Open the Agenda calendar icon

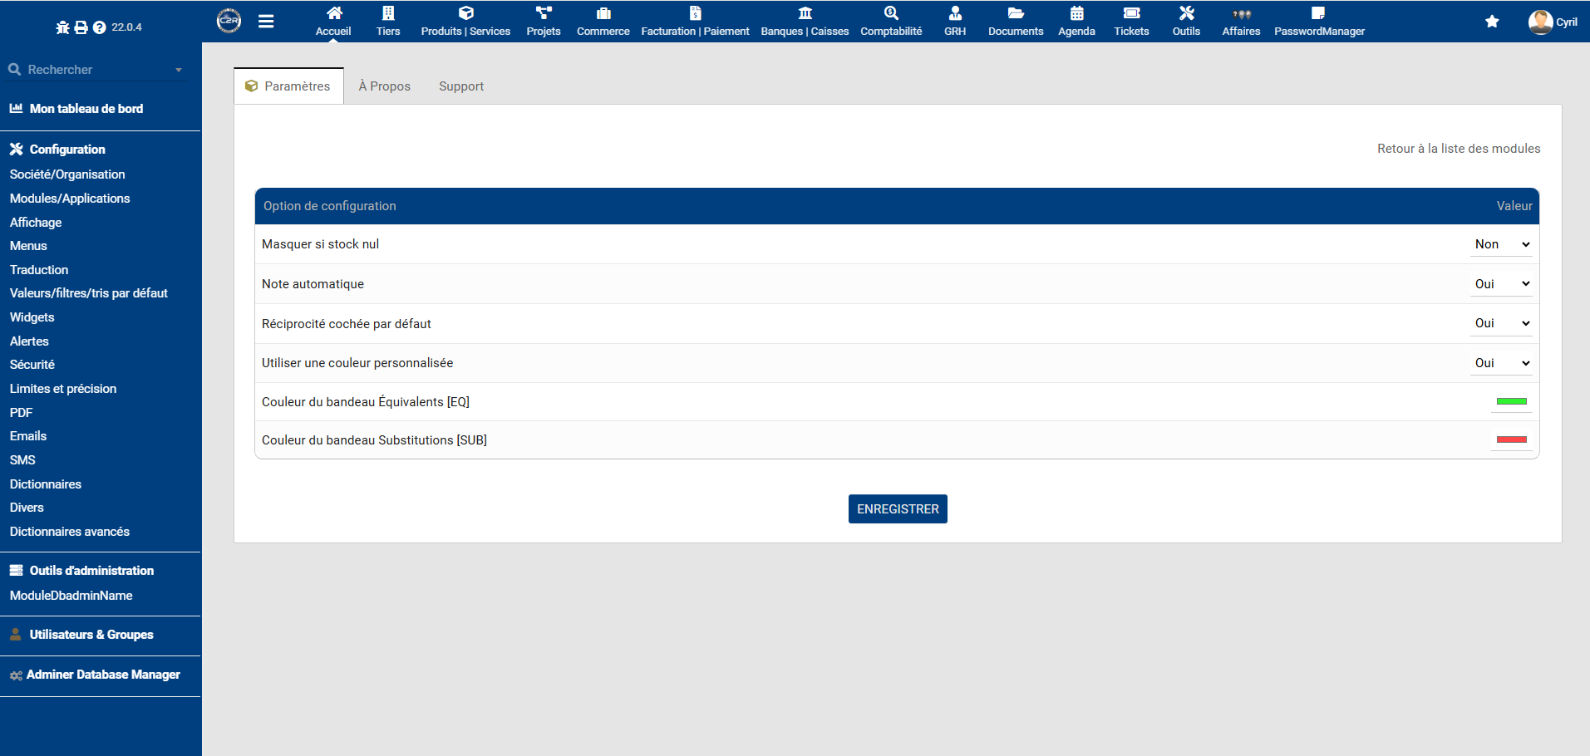1076,13
